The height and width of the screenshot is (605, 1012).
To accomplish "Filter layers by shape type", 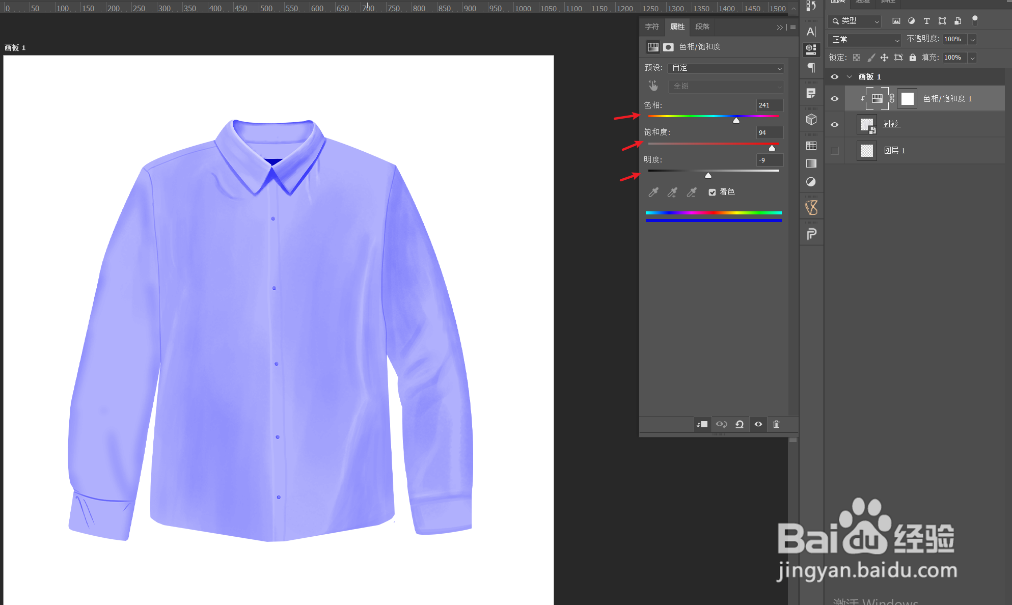I will pos(942,21).
